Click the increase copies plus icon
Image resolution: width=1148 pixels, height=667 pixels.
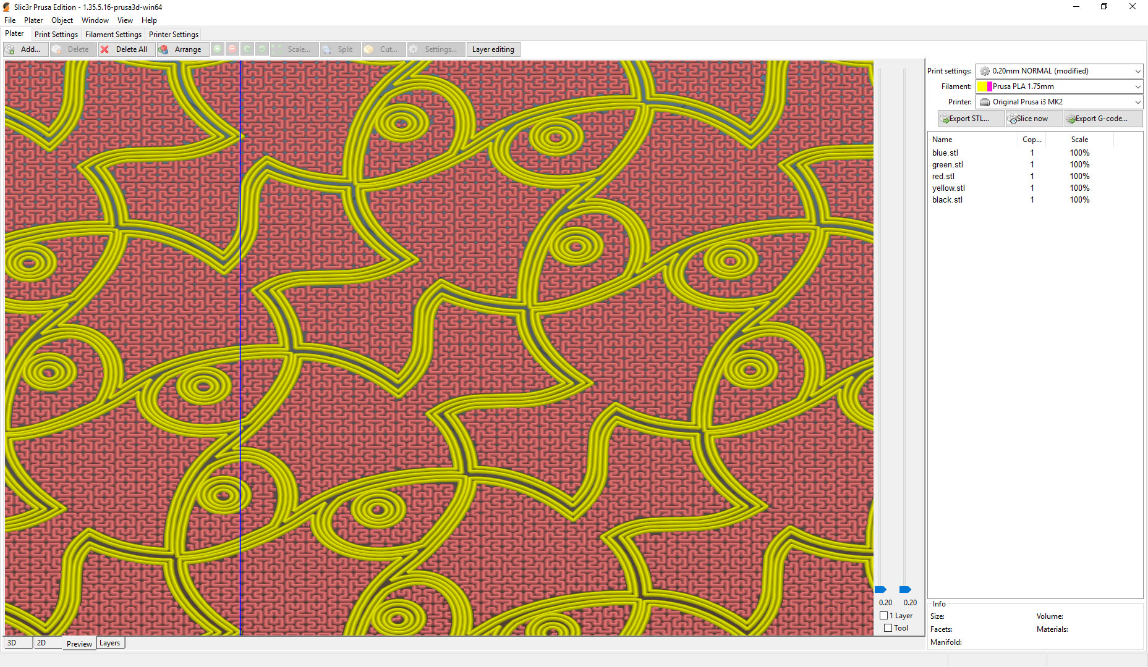coord(217,49)
